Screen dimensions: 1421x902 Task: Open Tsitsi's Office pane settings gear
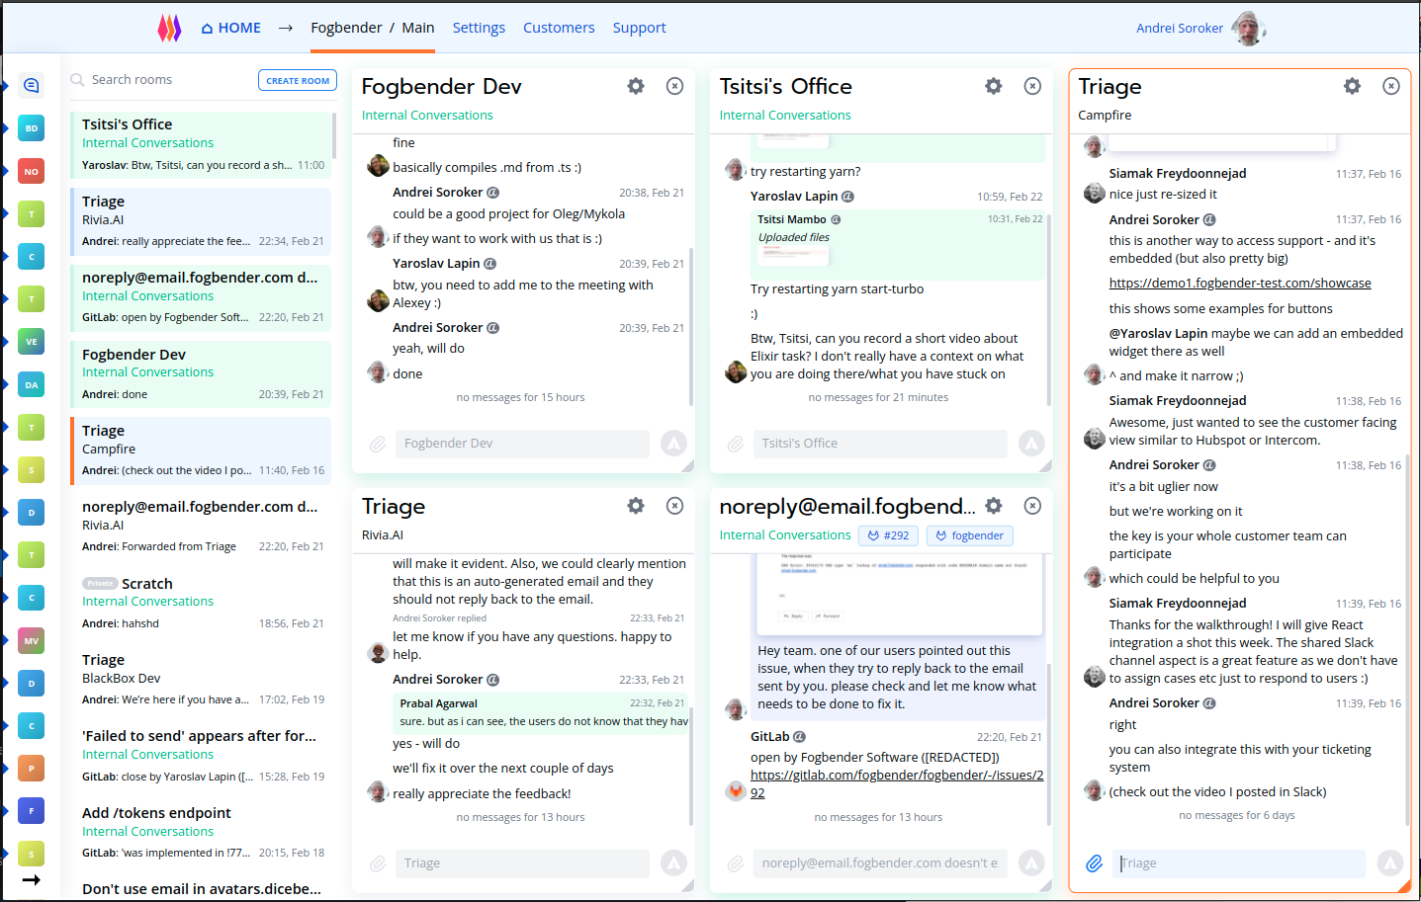click(994, 86)
